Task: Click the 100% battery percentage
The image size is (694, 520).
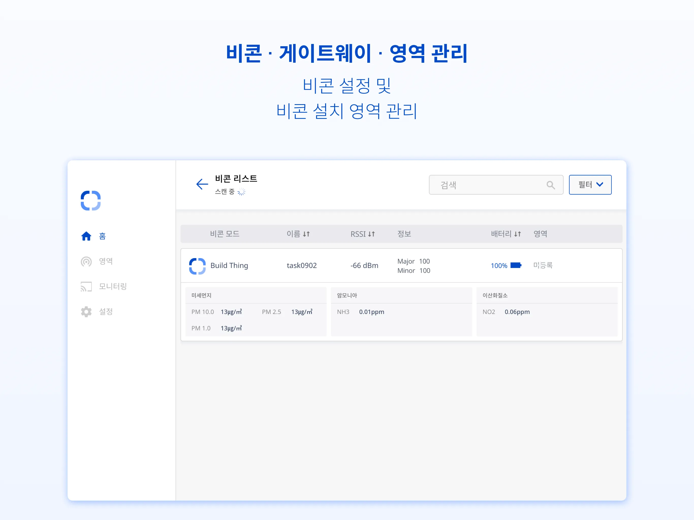Action: [x=499, y=265]
